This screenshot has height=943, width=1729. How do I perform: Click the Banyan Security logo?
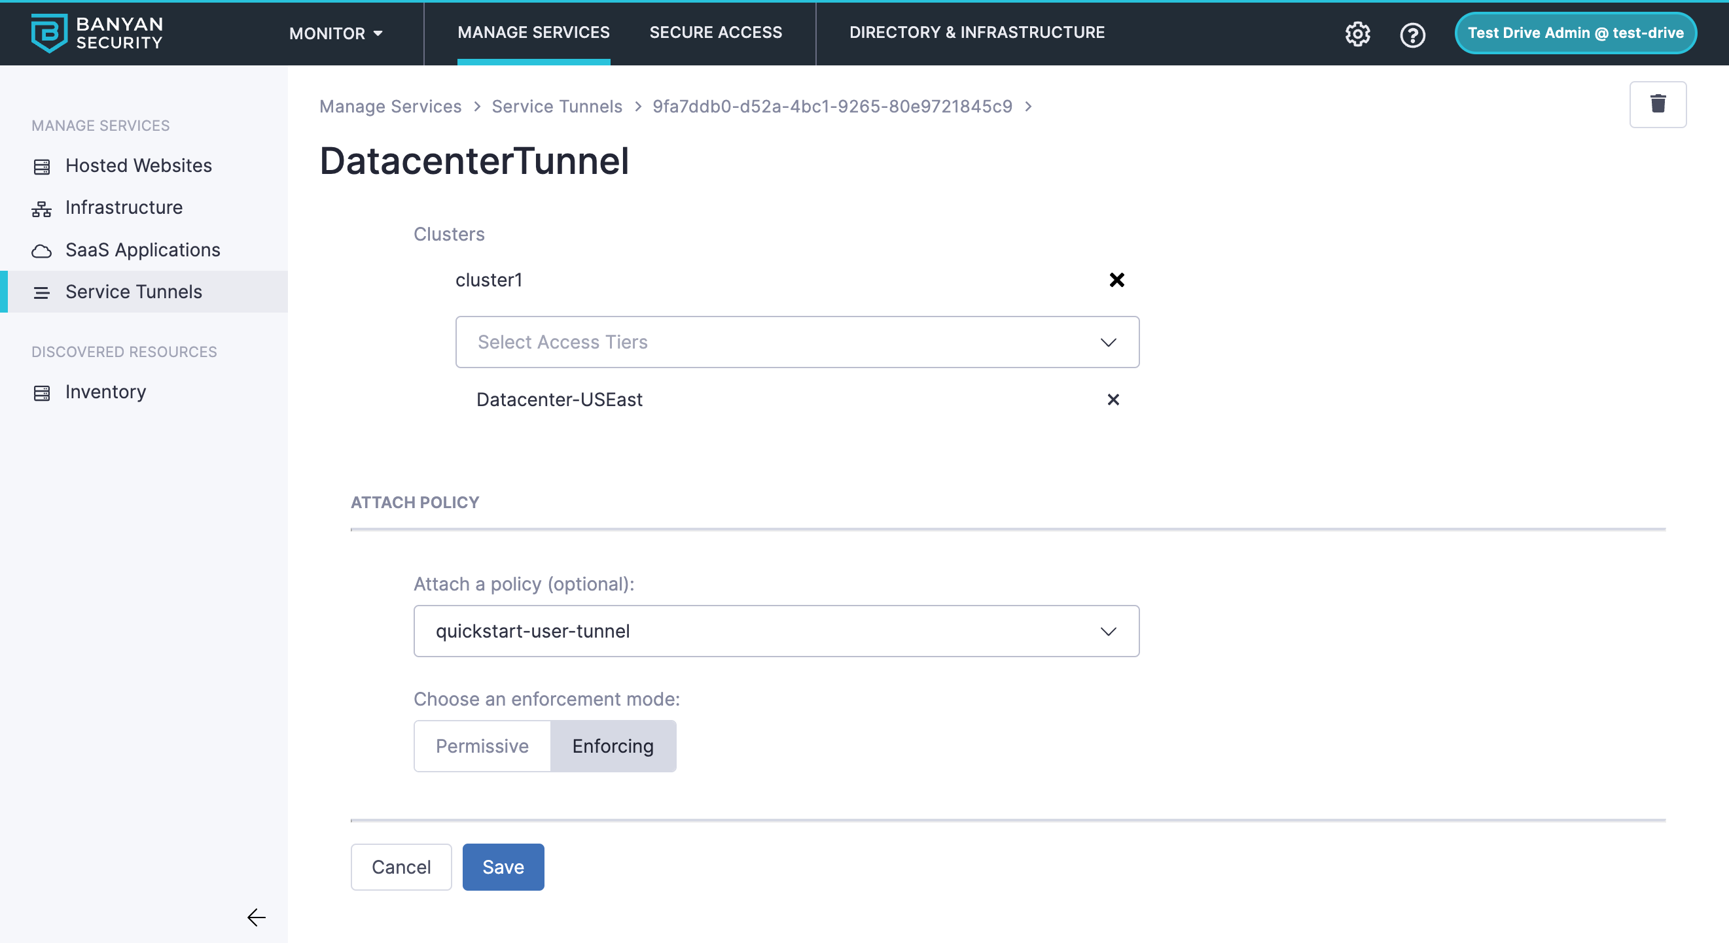(98, 33)
